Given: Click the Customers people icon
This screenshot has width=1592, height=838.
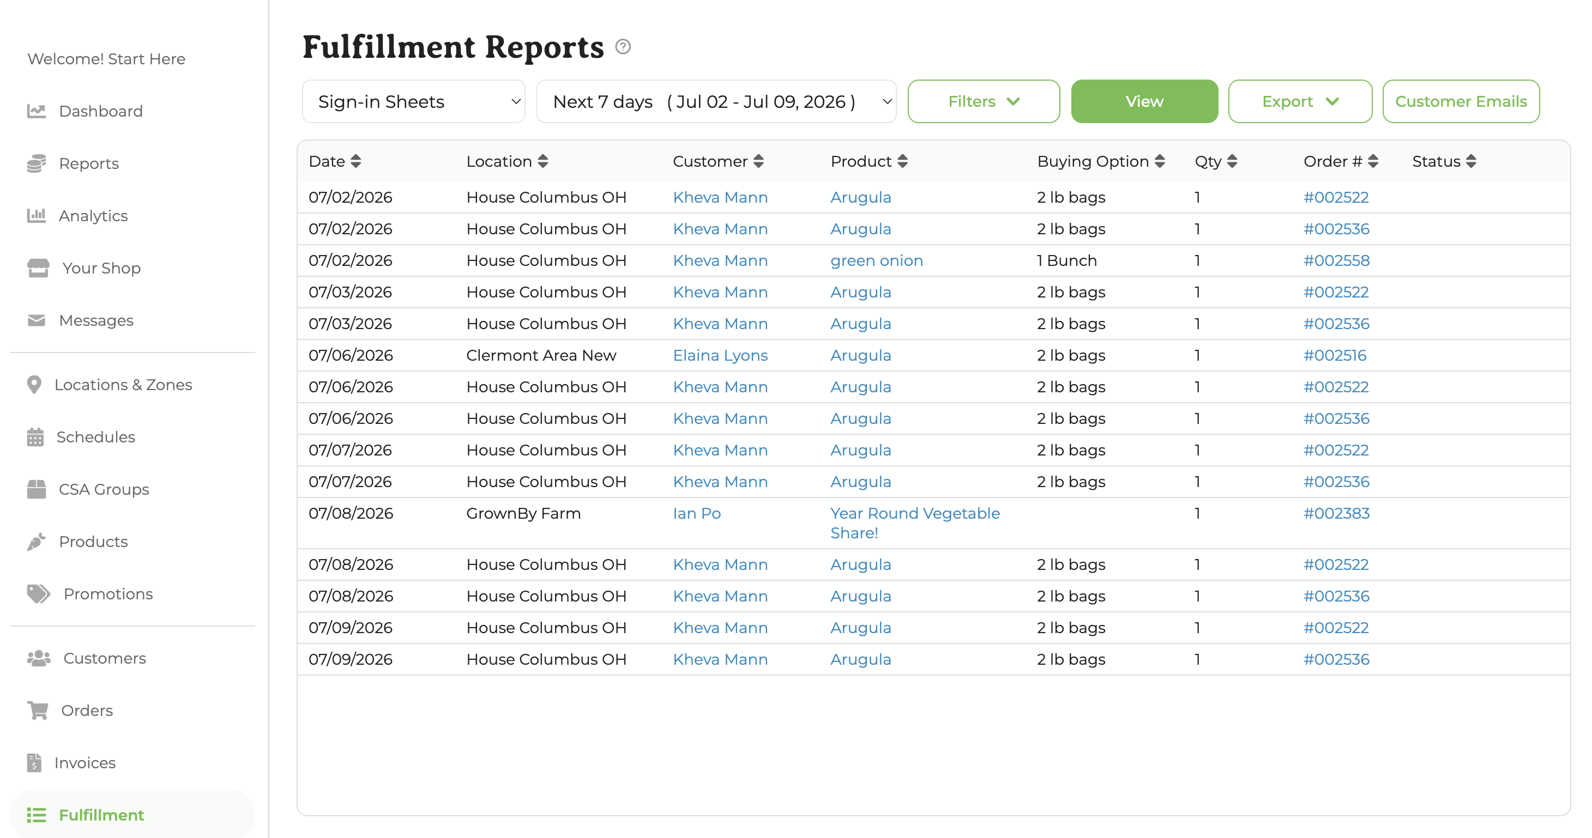Looking at the screenshot, I should click(38, 658).
